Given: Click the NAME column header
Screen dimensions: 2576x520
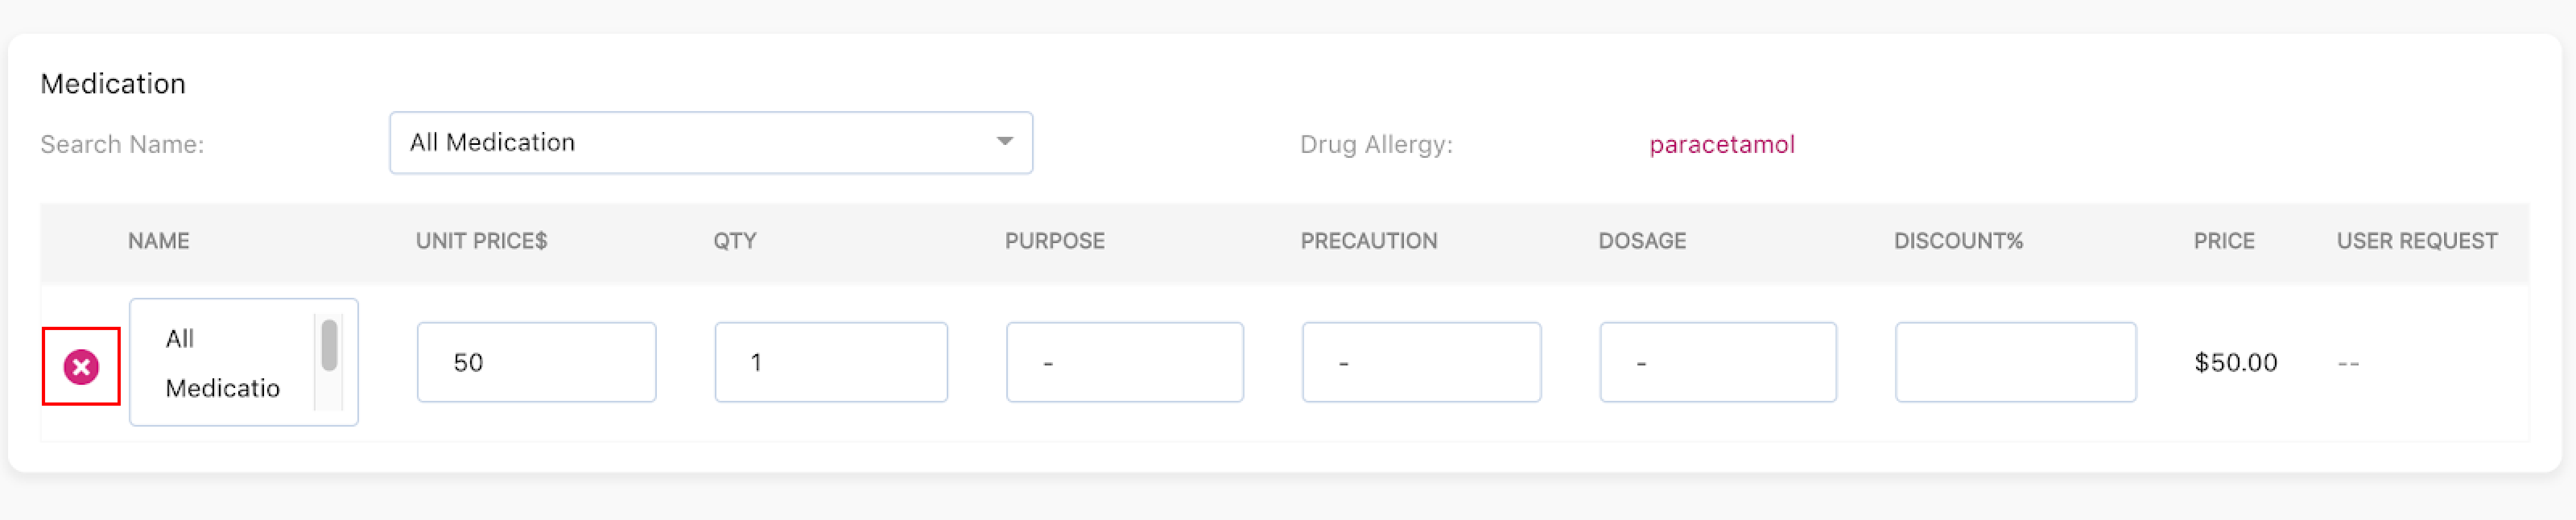Looking at the screenshot, I should [158, 241].
